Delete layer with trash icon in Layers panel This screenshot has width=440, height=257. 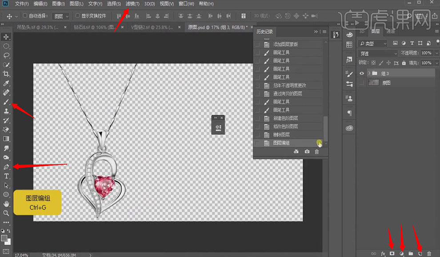coord(429,253)
